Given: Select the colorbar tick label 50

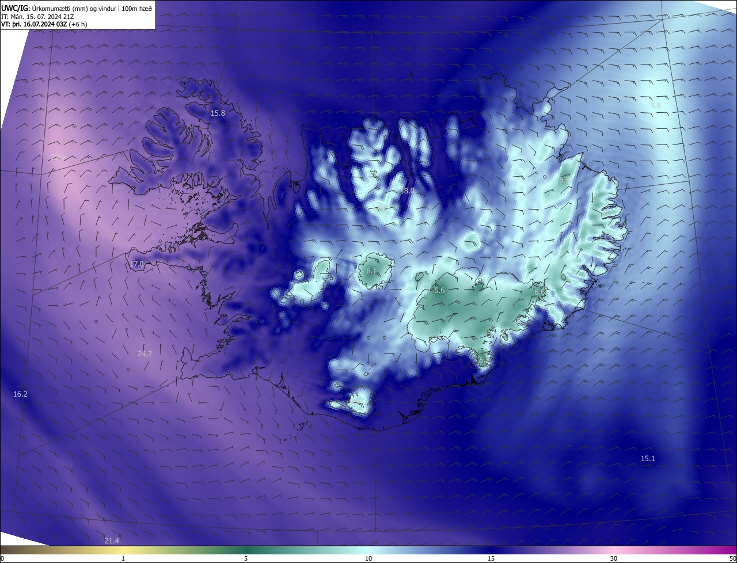Looking at the screenshot, I should pyautogui.click(x=732, y=559).
